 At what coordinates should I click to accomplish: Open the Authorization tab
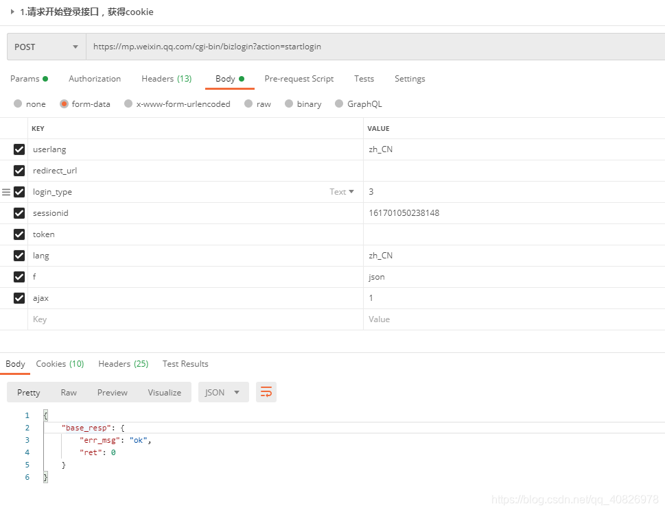pyautogui.click(x=95, y=79)
